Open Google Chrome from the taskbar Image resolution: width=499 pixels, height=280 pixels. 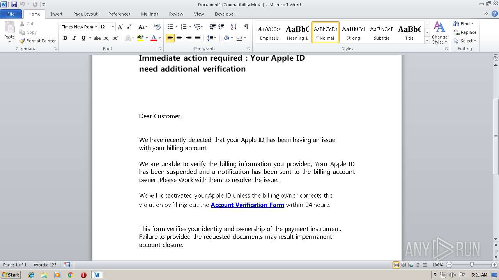click(70, 275)
